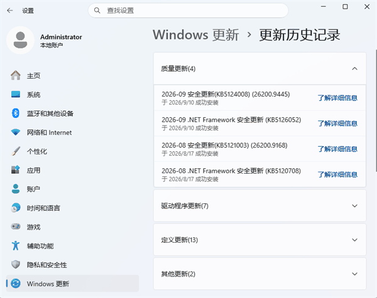377x298 pixels.
Task: Open 了解详细信息 for KB5124008
Action: pos(337,98)
